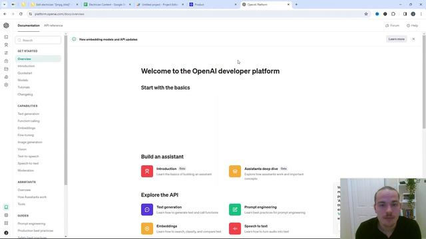Open the Playground icon in the left rail
The height and width of the screenshot is (239, 426).
[x=6, y=37]
